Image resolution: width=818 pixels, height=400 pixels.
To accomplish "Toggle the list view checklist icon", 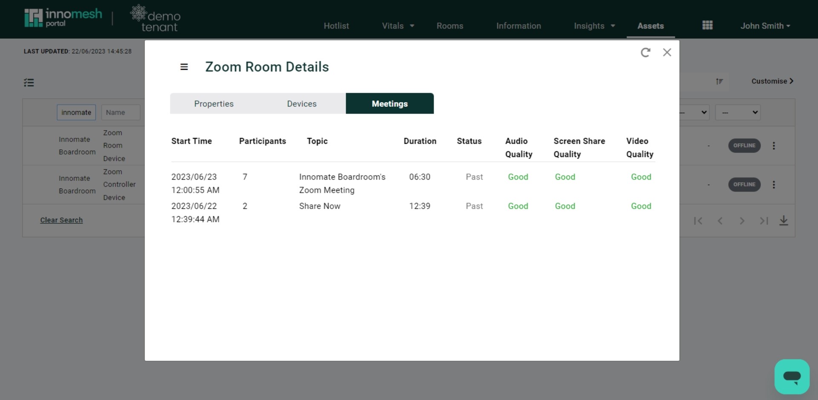I will (29, 83).
